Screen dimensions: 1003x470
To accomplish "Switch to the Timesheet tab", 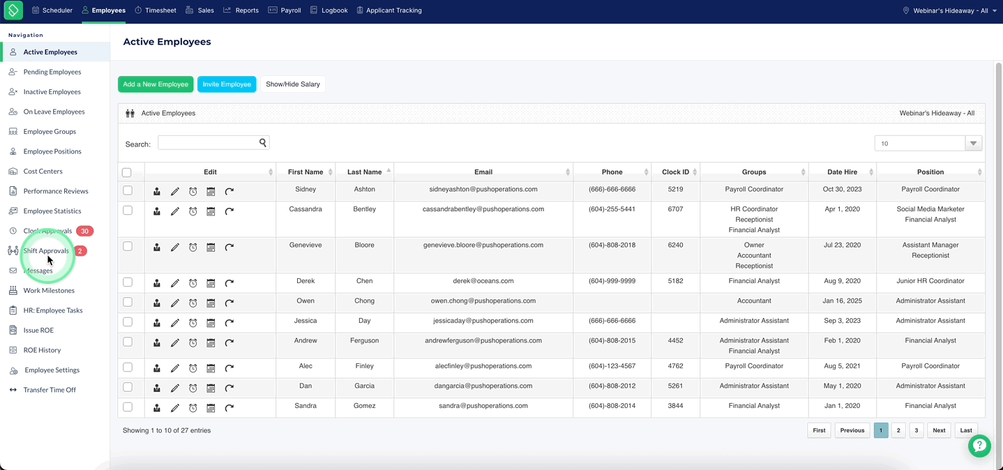I will point(155,10).
